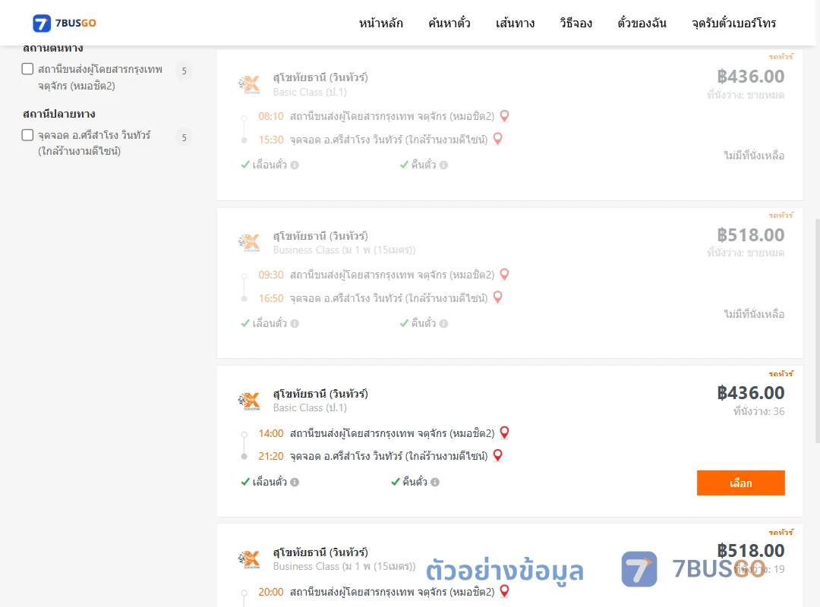Screen dimensions: 820x607
Task: Show คืนตั๋ว info icon for 08:10 trip
Action: click(x=443, y=165)
